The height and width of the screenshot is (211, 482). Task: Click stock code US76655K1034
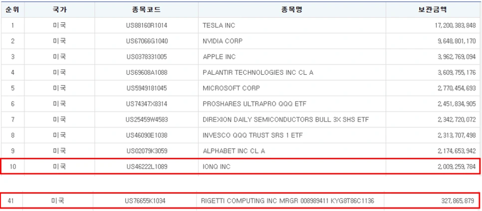pyautogui.click(x=145, y=201)
